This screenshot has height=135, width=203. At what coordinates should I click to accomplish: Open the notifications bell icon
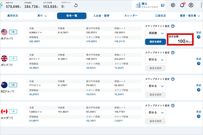pyautogui.click(x=182, y=5)
